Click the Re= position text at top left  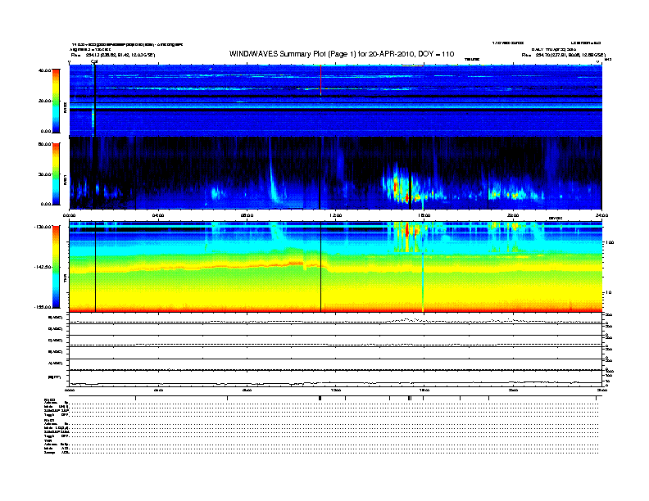coord(112,55)
